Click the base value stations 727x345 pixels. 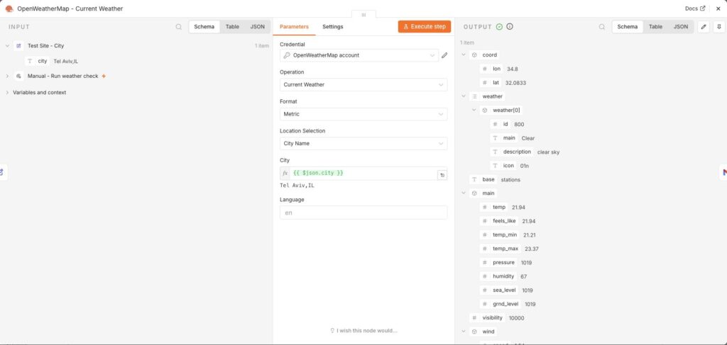pos(510,179)
